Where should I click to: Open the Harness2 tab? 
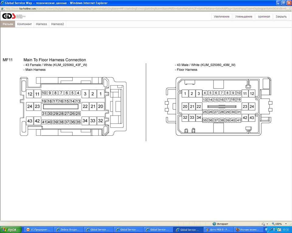[57, 24]
